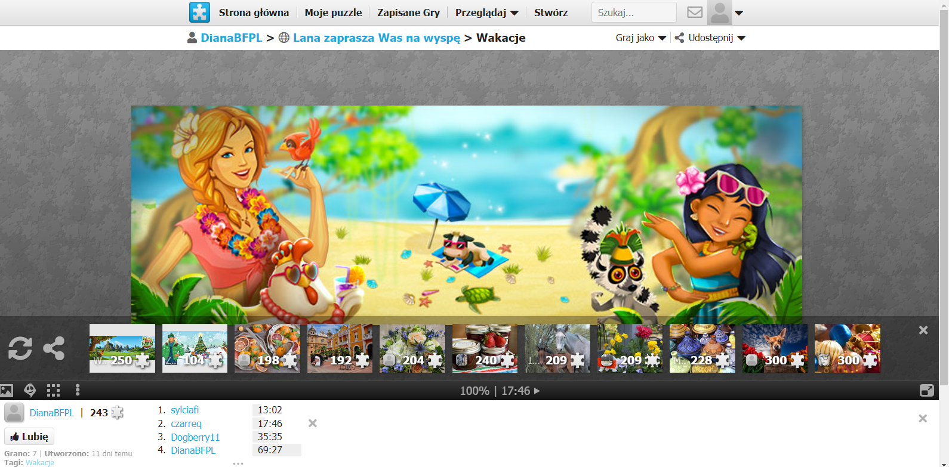Open the 209-piece horse puzzle

(x=557, y=348)
